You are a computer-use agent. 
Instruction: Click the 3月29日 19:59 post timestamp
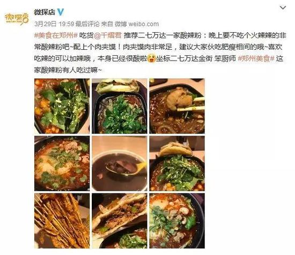click(54, 24)
